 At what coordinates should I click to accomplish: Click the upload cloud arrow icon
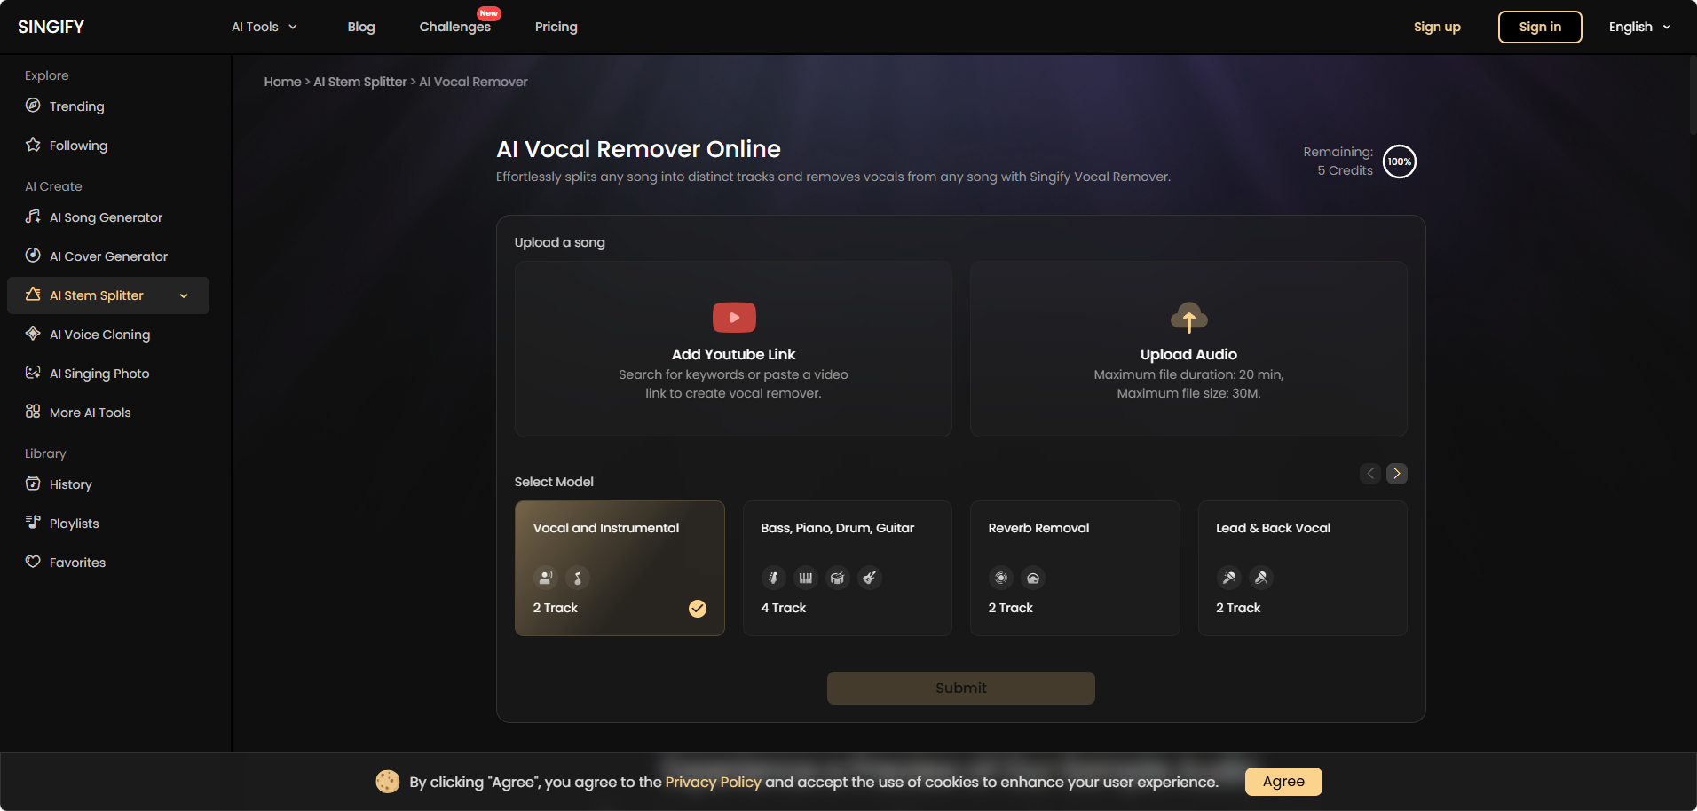pyautogui.click(x=1188, y=317)
